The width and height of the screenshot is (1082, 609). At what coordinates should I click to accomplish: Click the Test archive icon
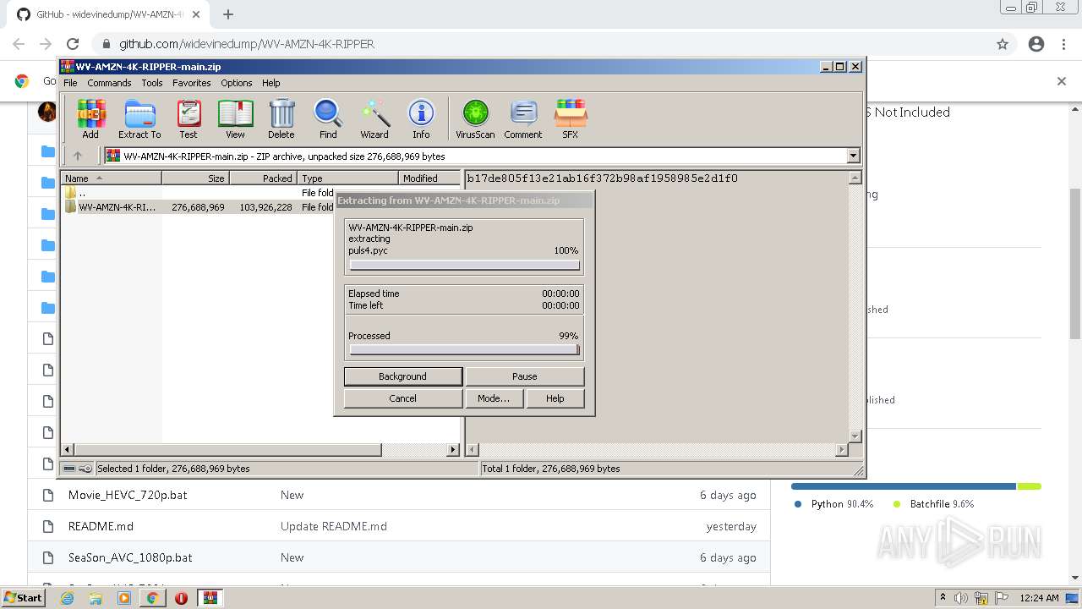pyautogui.click(x=189, y=118)
